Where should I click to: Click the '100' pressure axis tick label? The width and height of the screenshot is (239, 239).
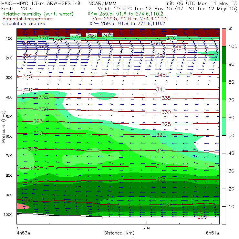[9, 38]
